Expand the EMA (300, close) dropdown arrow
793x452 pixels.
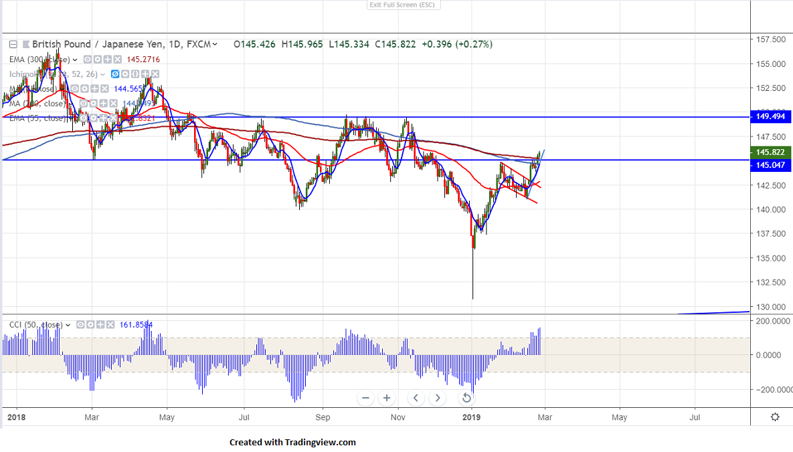(x=75, y=60)
